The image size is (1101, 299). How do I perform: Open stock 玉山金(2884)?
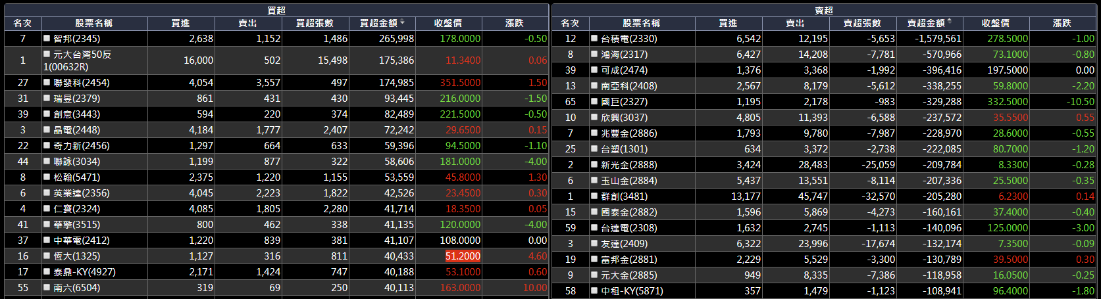[629, 180]
